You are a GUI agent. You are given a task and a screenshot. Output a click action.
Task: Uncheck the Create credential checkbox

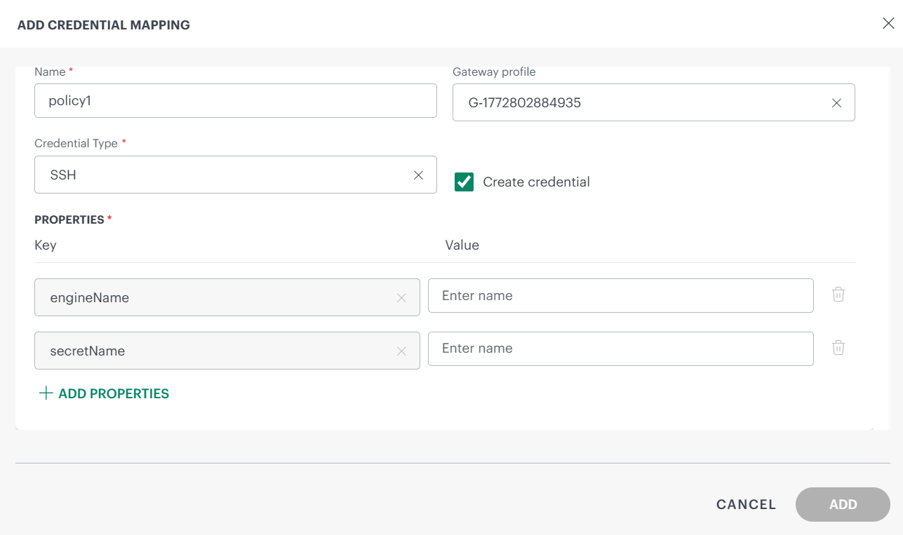(464, 182)
